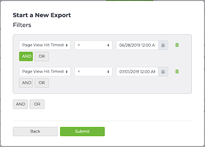Select OR under the first filter row
The image size is (205, 147).
(x=42, y=56)
